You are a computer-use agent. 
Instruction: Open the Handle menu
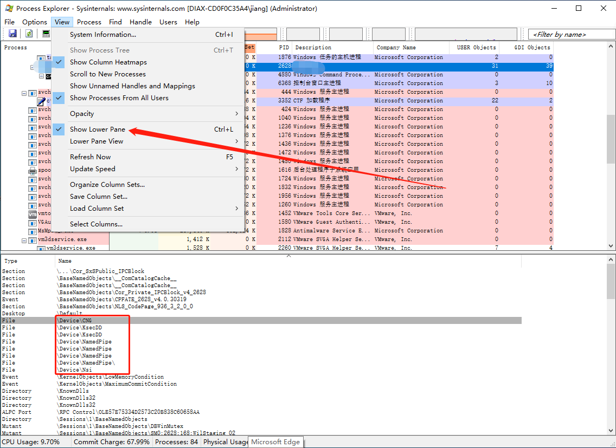140,22
